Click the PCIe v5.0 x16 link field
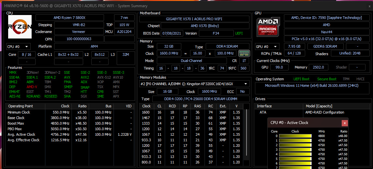The image size is (373, 169). 326,39
